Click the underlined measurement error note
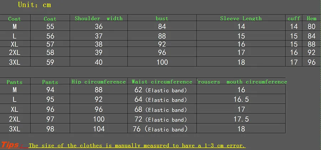The image size is (321, 150). [137, 145]
